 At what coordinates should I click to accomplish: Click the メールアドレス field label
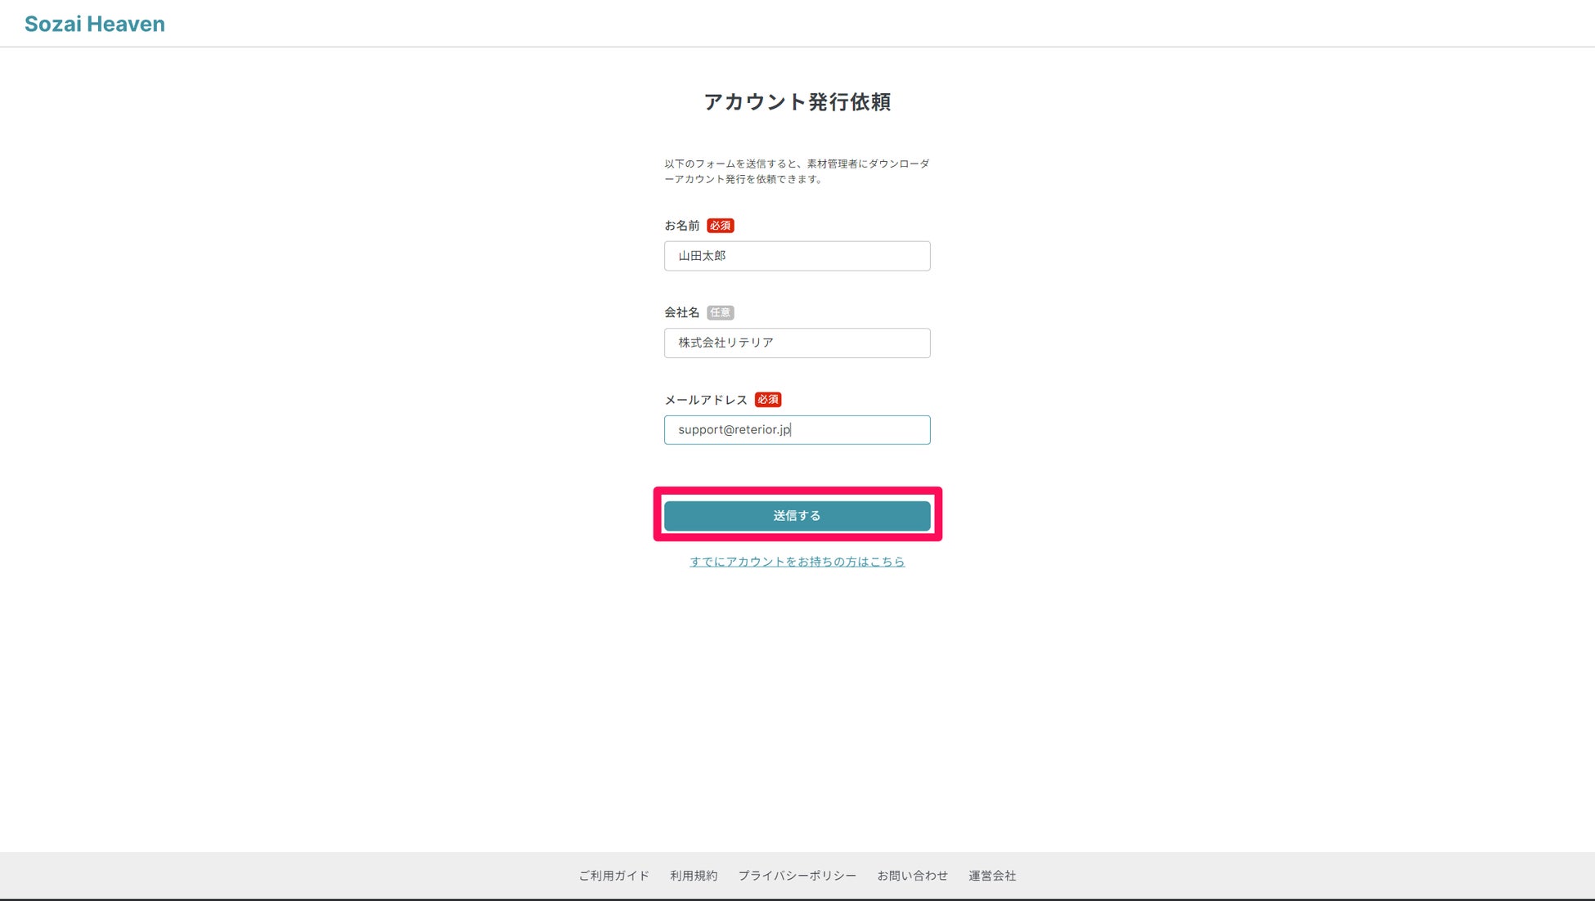705,400
